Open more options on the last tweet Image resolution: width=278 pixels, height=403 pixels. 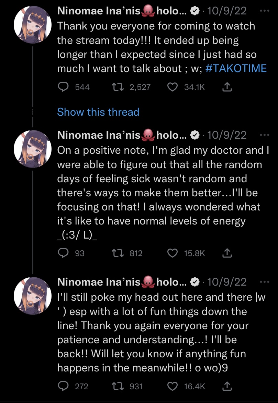tap(264, 282)
